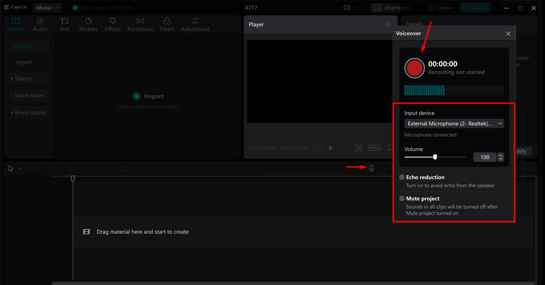
Task: Expand the Spaces section
Action: click(29, 78)
